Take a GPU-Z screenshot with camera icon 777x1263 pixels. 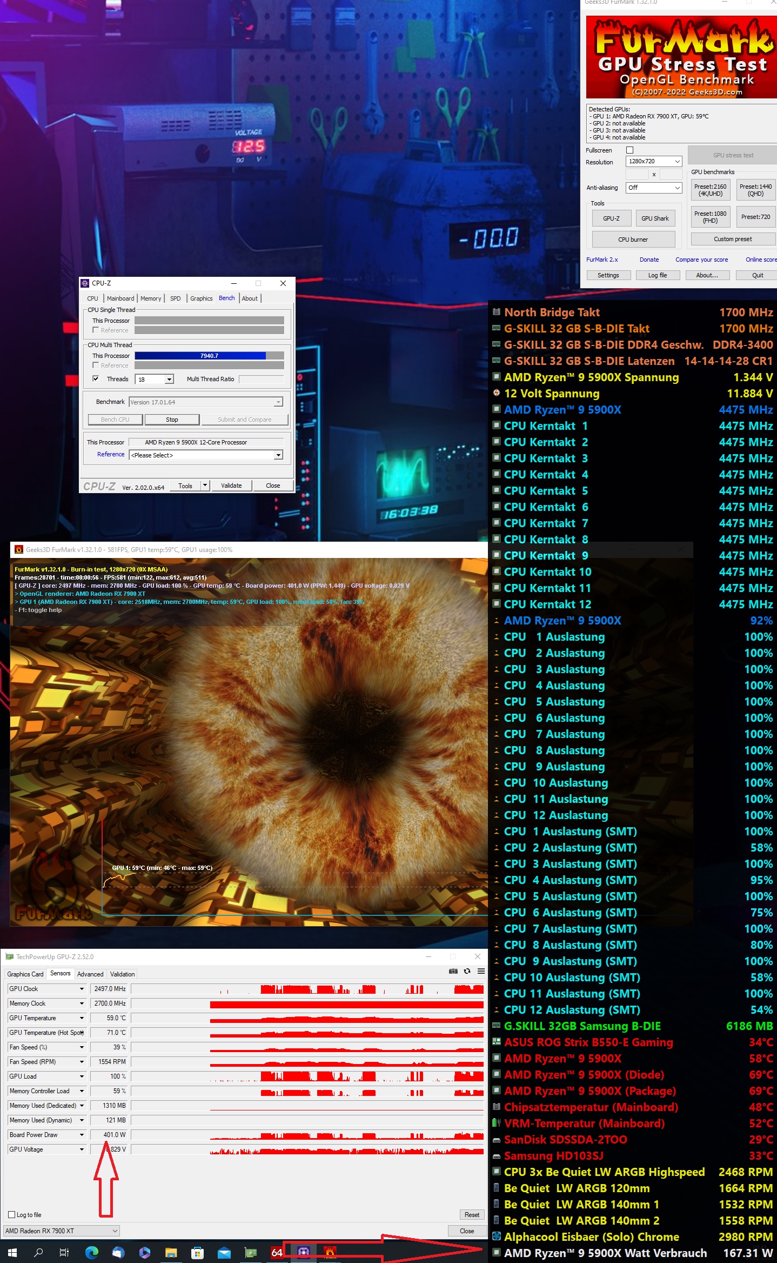click(x=453, y=971)
